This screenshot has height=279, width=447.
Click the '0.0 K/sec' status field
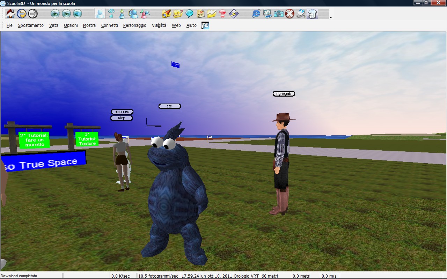124,276
